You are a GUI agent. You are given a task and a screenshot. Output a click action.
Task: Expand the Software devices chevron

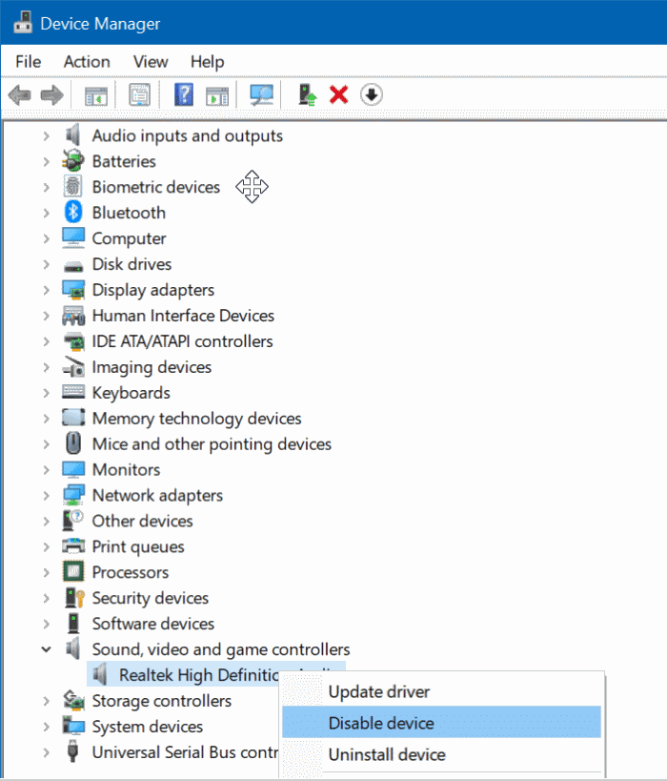pos(47,623)
